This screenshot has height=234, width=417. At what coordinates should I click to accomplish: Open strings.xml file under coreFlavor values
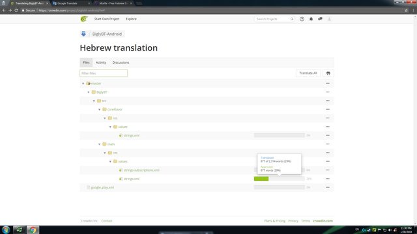[x=132, y=135]
